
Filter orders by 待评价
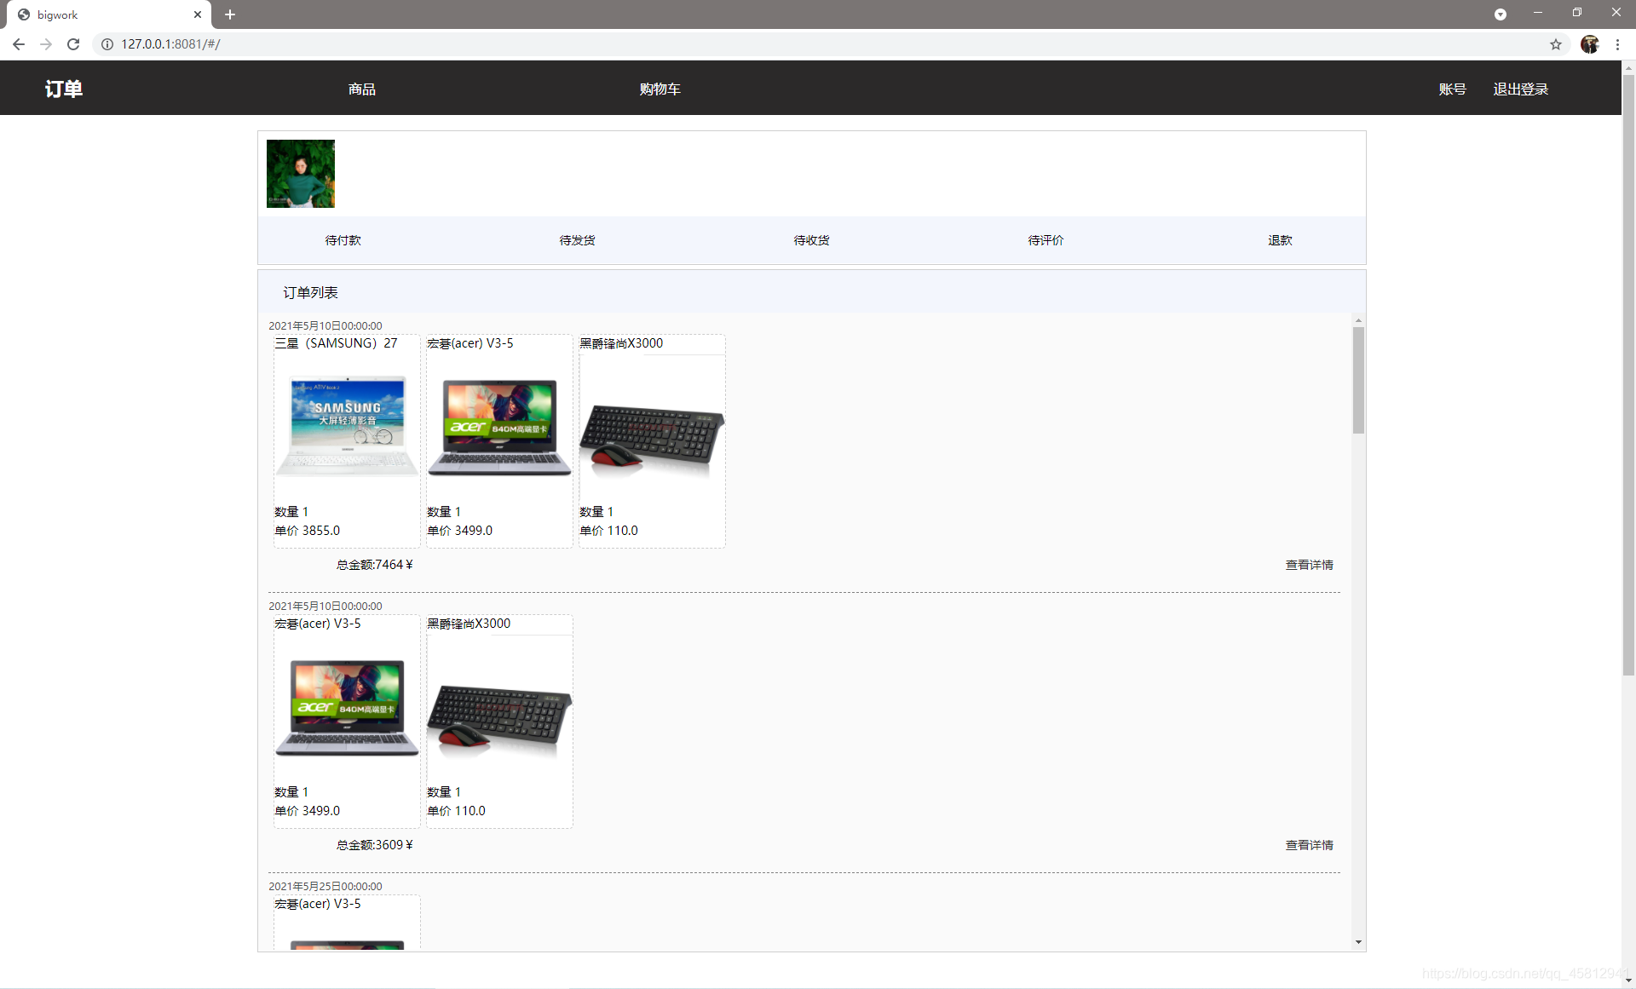pos(1046,240)
